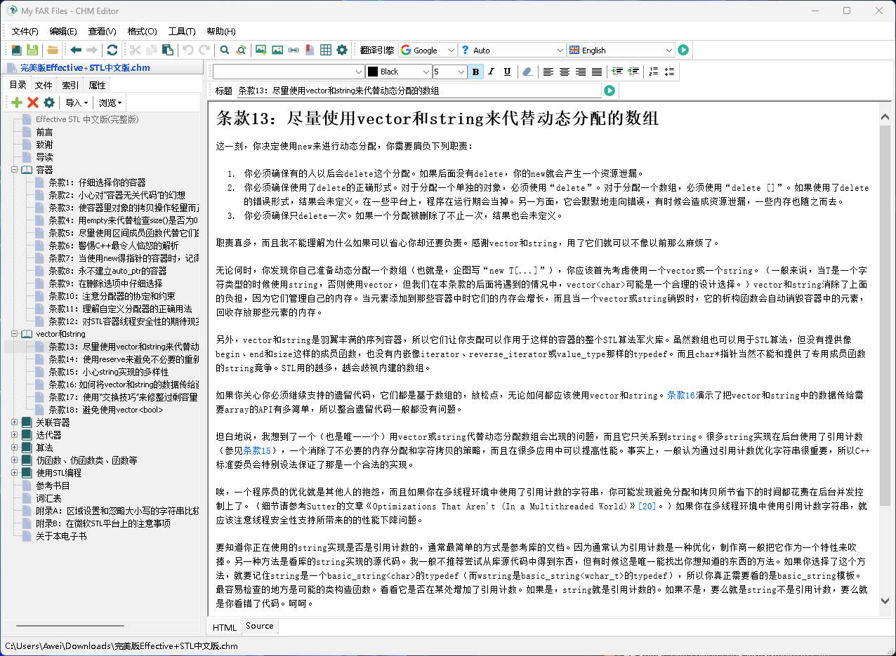Open the Google translation engine dropdown
Image resolution: width=896 pixels, height=656 pixels.
click(x=428, y=50)
